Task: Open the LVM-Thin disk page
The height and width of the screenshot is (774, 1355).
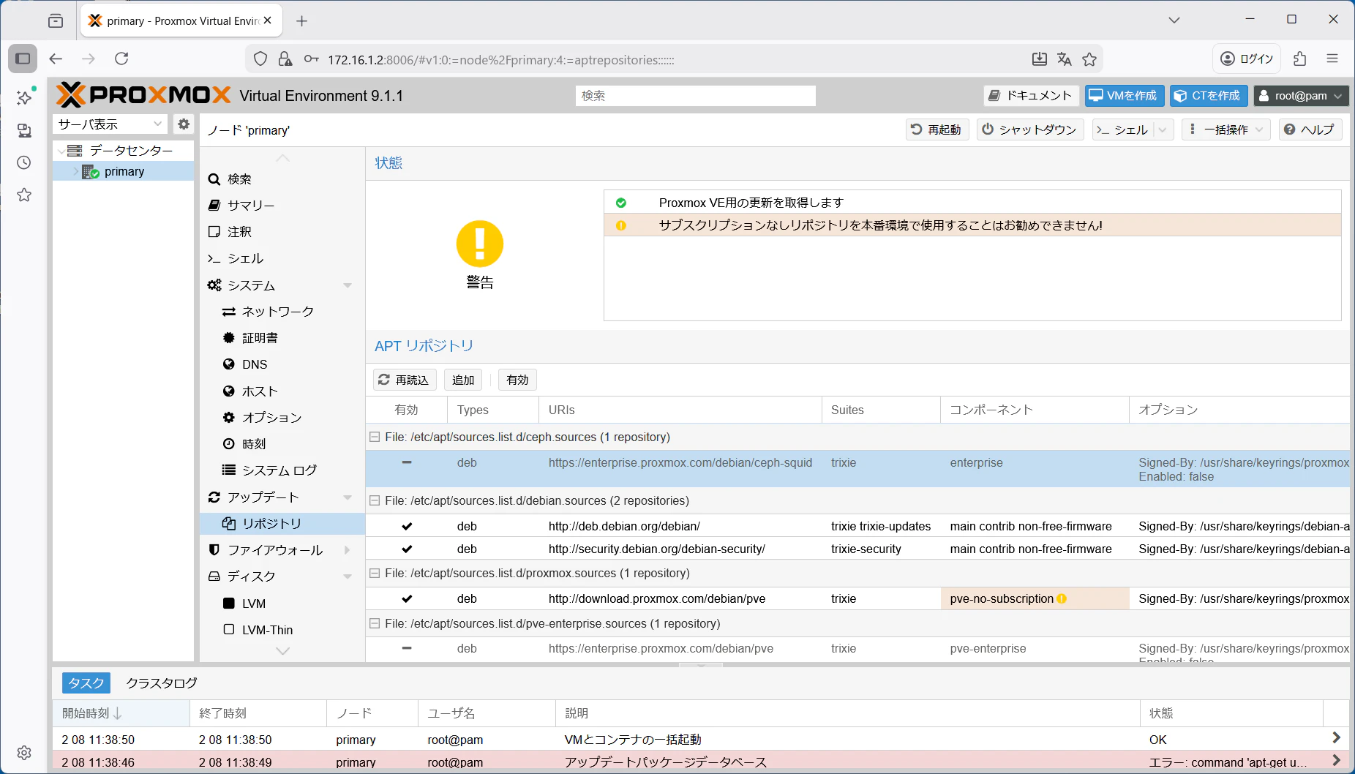Action: tap(282, 630)
